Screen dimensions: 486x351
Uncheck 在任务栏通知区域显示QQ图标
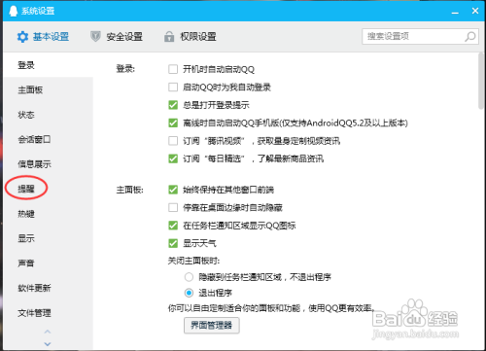(x=173, y=226)
